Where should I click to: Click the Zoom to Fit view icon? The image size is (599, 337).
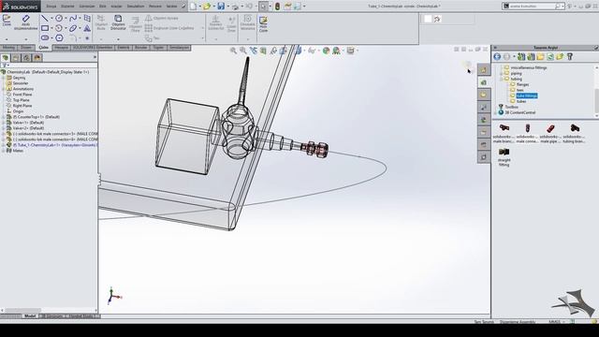233,51
